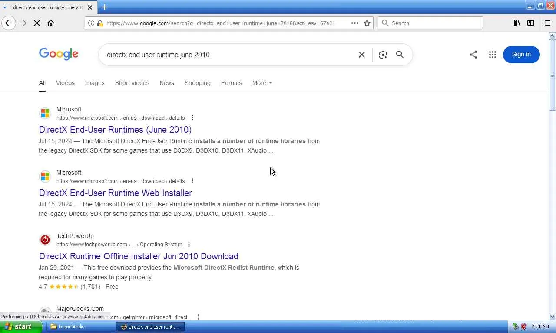556x333 pixels.
Task: Click the system clock showing 2:31 AM
Action: point(540,327)
